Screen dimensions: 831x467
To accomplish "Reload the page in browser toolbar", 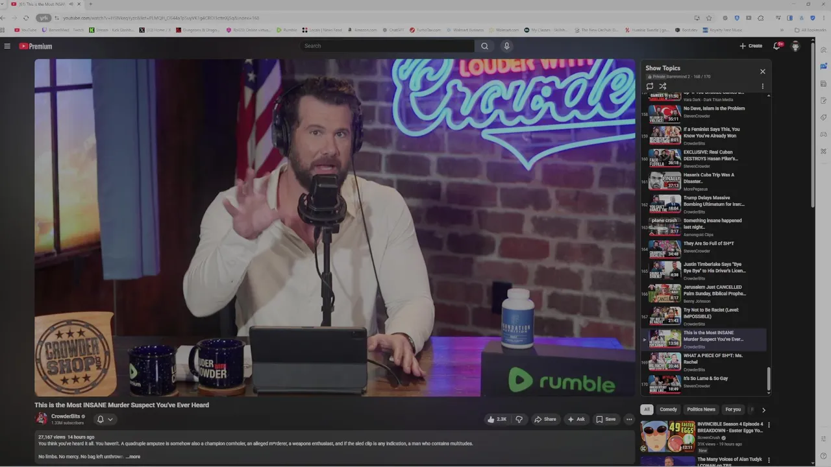I will point(26,18).
